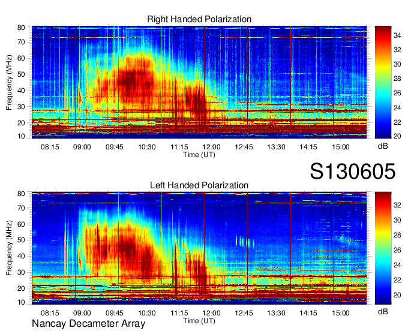Viewport: 408px width, 331px height.
Task: Click the 14:15 tick on the right-handed plot
Action: point(308,147)
